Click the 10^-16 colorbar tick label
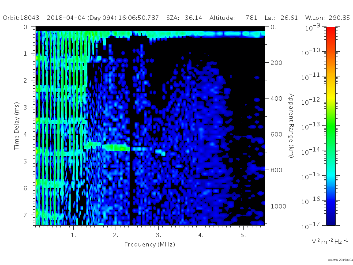The image size is (353, 265). coord(311,201)
